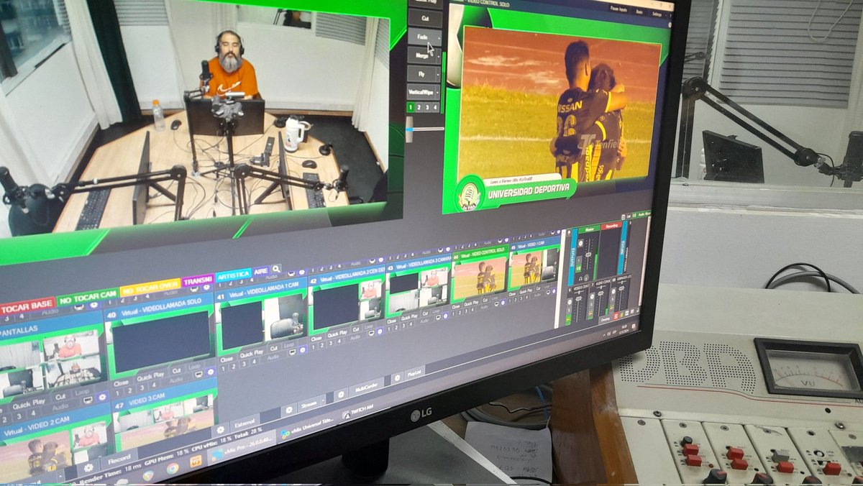Image resolution: width=863 pixels, height=486 pixels.
Task: Expand the VerticalWipe transition dropdown
Action: 437,93
